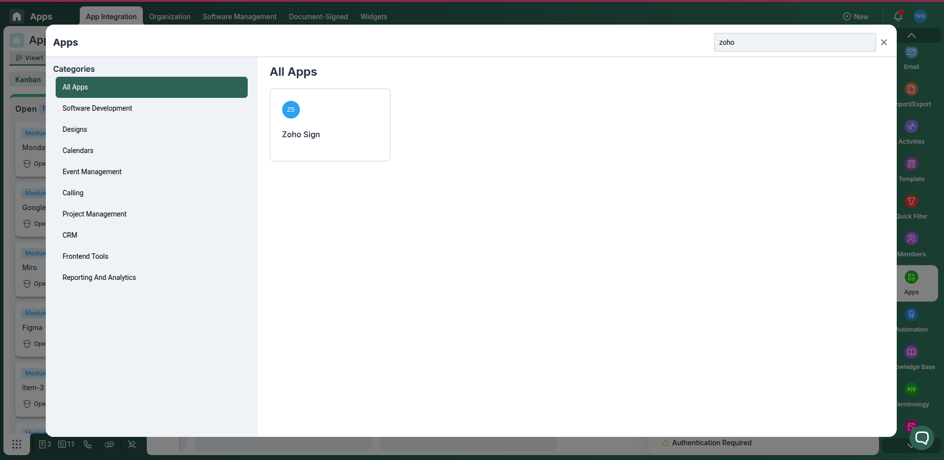944x460 pixels.
Task: Open the Widgets tab
Action: [x=374, y=16]
